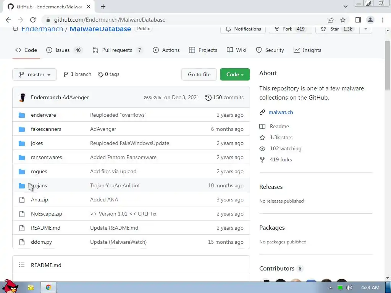View the 150 commits history
Image resolution: width=391 pixels, height=293 pixels.
click(225, 97)
